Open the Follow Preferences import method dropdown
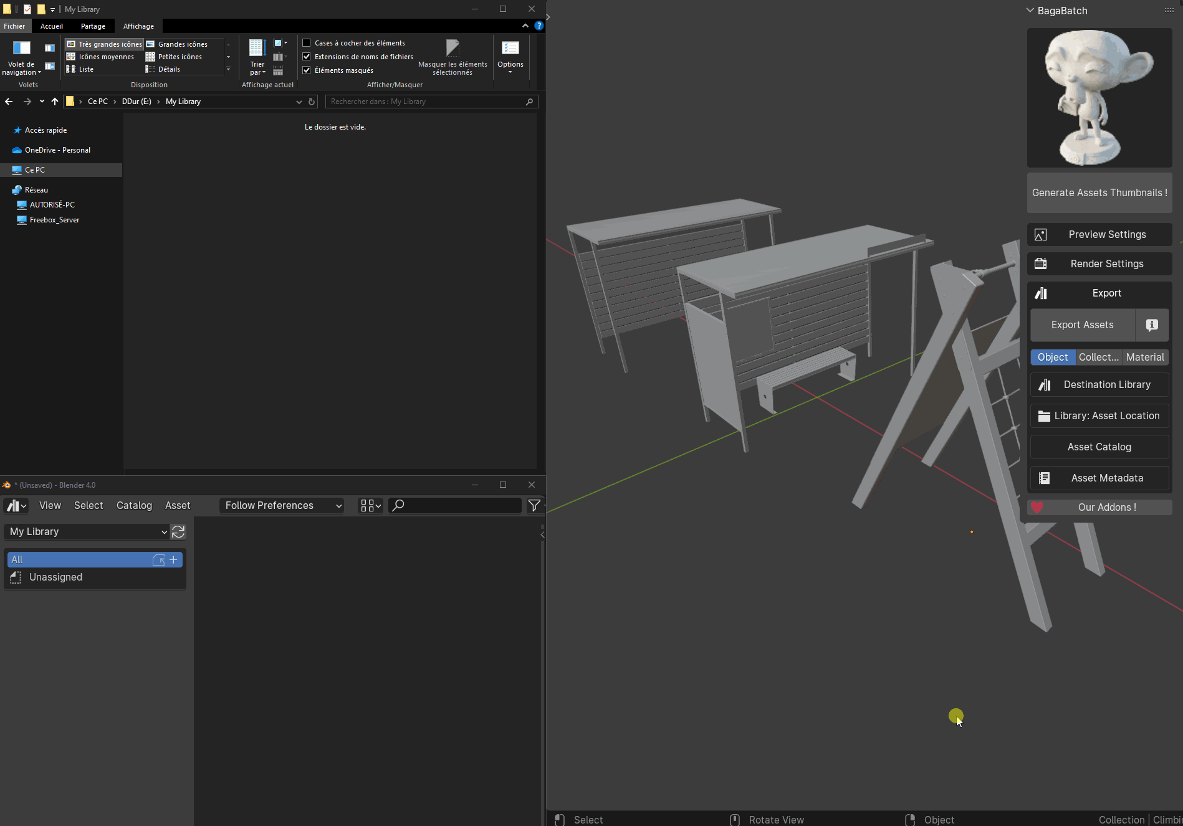 pos(282,506)
